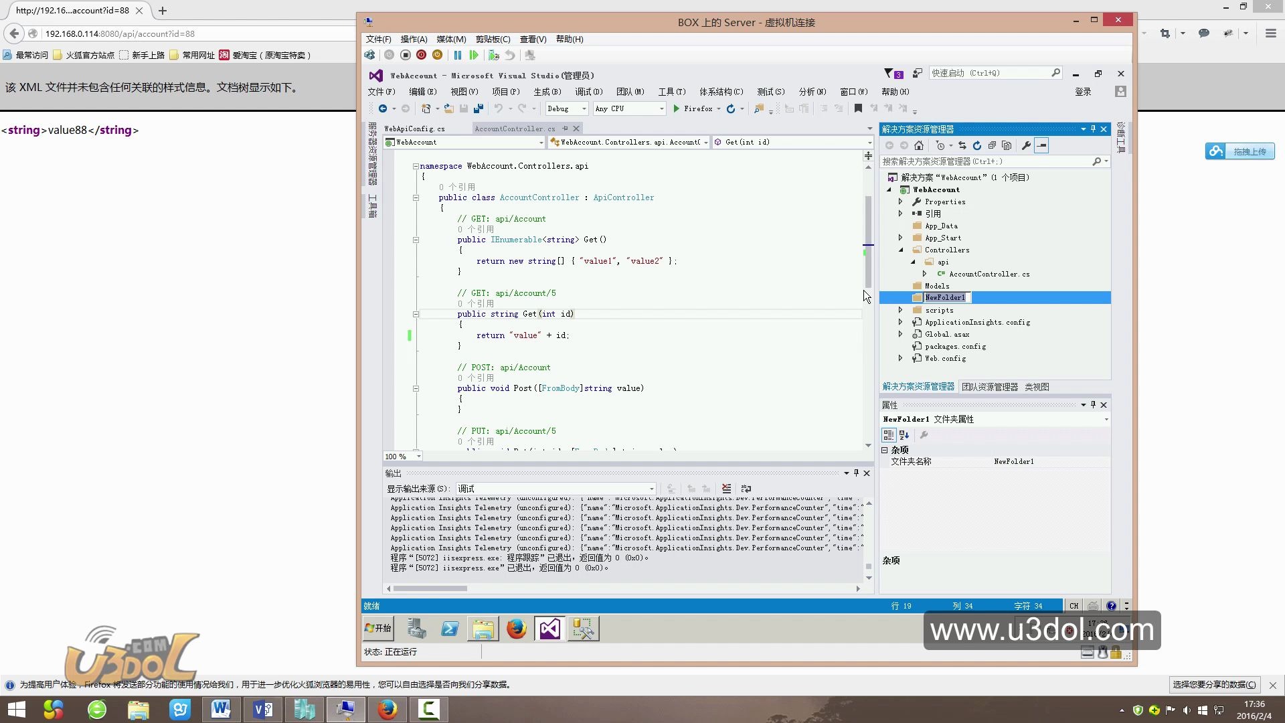Click the VM checkpoint icon
Screen dimensions: 1285x723
point(494,56)
